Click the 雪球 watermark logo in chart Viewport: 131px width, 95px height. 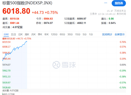64,65
